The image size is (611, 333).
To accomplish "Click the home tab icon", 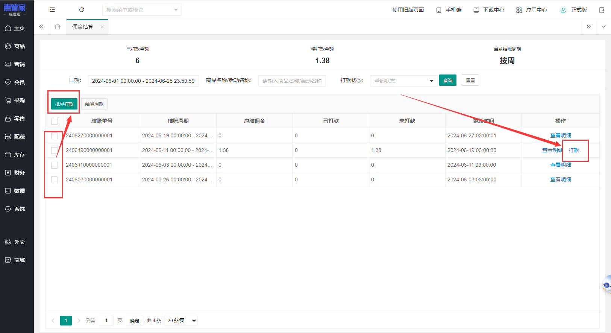I will click(58, 27).
